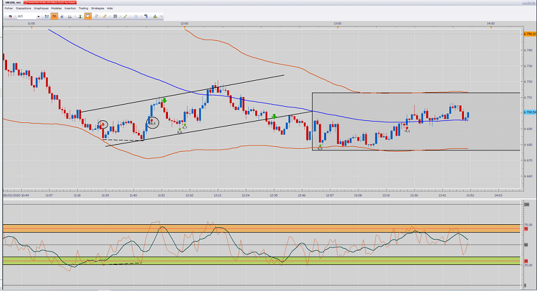The width and height of the screenshot is (537, 291).
Task: Open the Graphiques menu
Action: pos(41,8)
